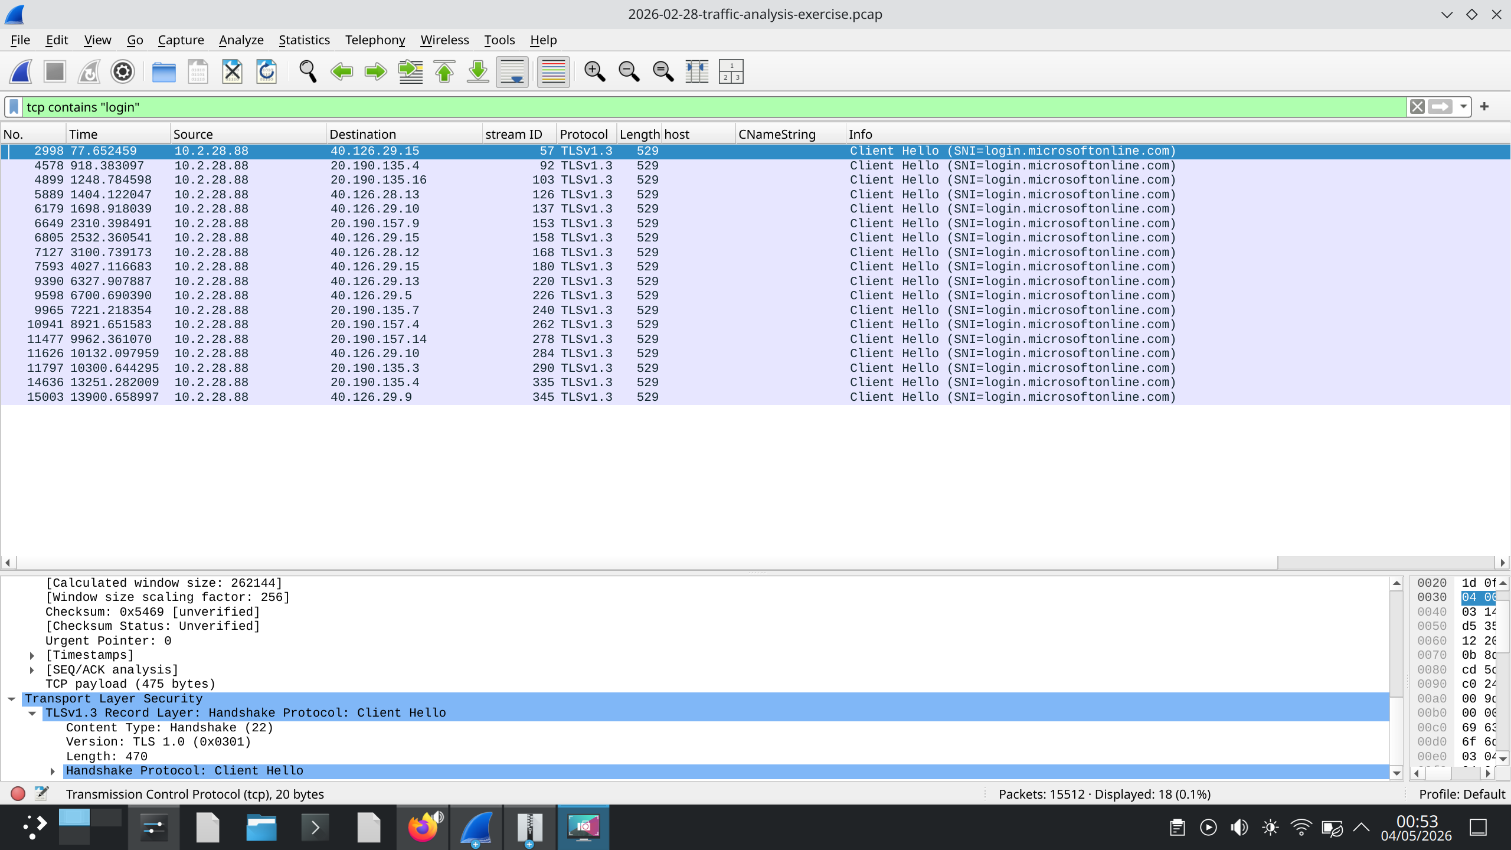Viewport: 1511px width, 850px height.
Task: Go back in packet history
Action: pyautogui.click(x=342, y=72)
